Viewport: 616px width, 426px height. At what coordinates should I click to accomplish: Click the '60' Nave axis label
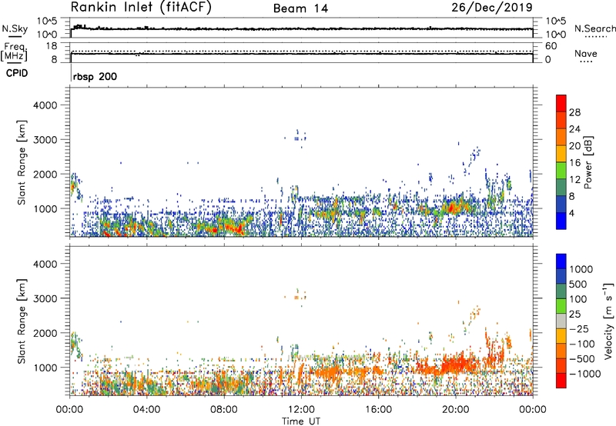[551, 46]
